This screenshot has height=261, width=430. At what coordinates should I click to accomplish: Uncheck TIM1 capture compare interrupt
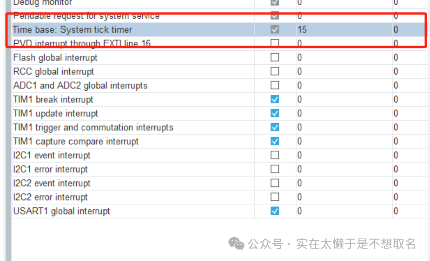(x=275, y=141)
